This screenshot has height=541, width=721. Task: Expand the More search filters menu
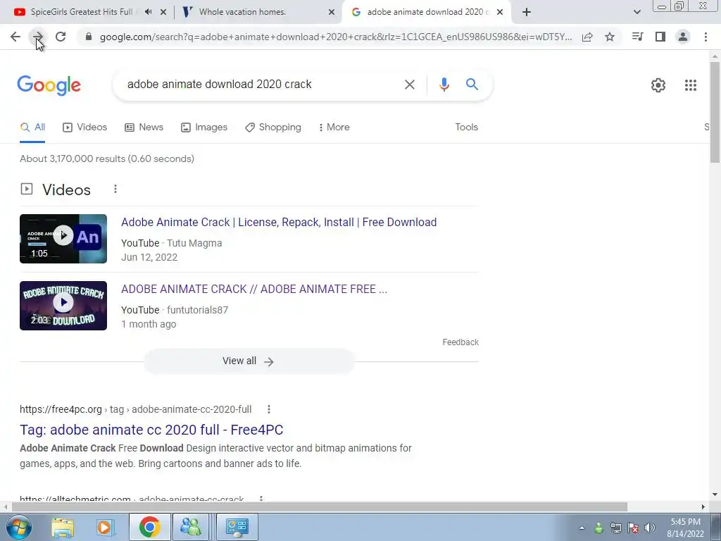click(x=334, y=127)
